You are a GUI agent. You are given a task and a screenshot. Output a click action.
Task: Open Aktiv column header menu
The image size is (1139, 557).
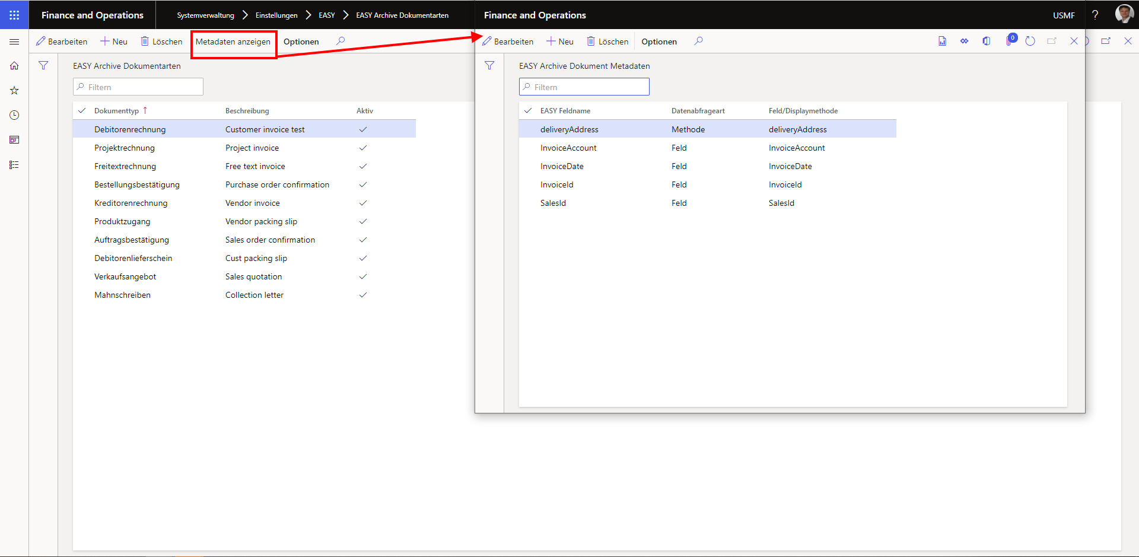click(365, 111)
